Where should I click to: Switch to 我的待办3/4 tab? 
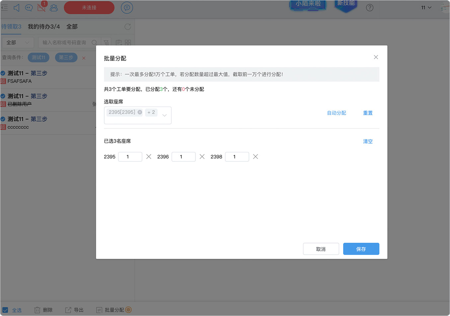coord(44,27)
